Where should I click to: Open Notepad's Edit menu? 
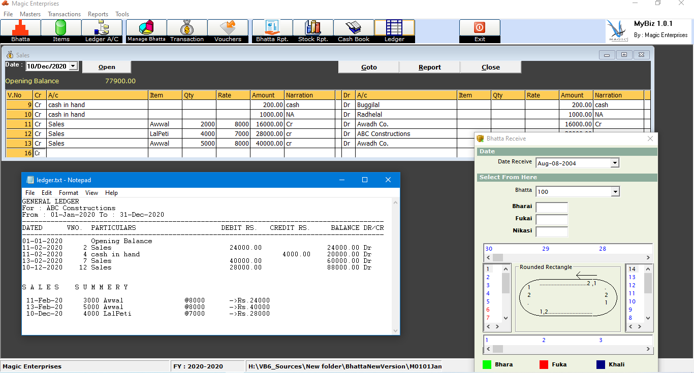(x=47, y=193)
